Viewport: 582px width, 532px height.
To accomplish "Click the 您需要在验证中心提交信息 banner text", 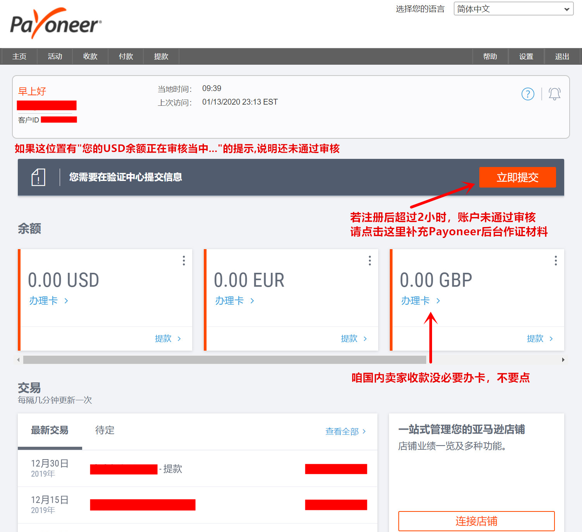I will 126,177.
